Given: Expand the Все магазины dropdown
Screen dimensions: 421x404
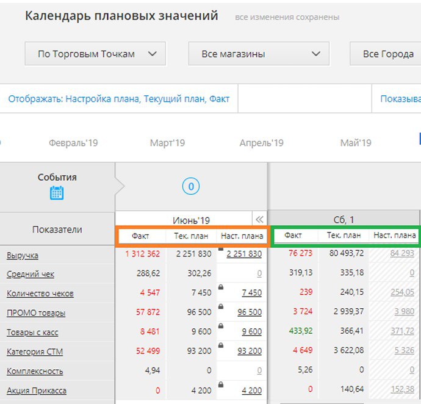Looking at the screenshot, I should [259, 54].
